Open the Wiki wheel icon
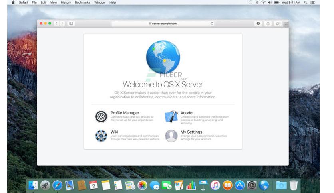The height and width of the screenshot is (193, 334). [x=101, y=136]
